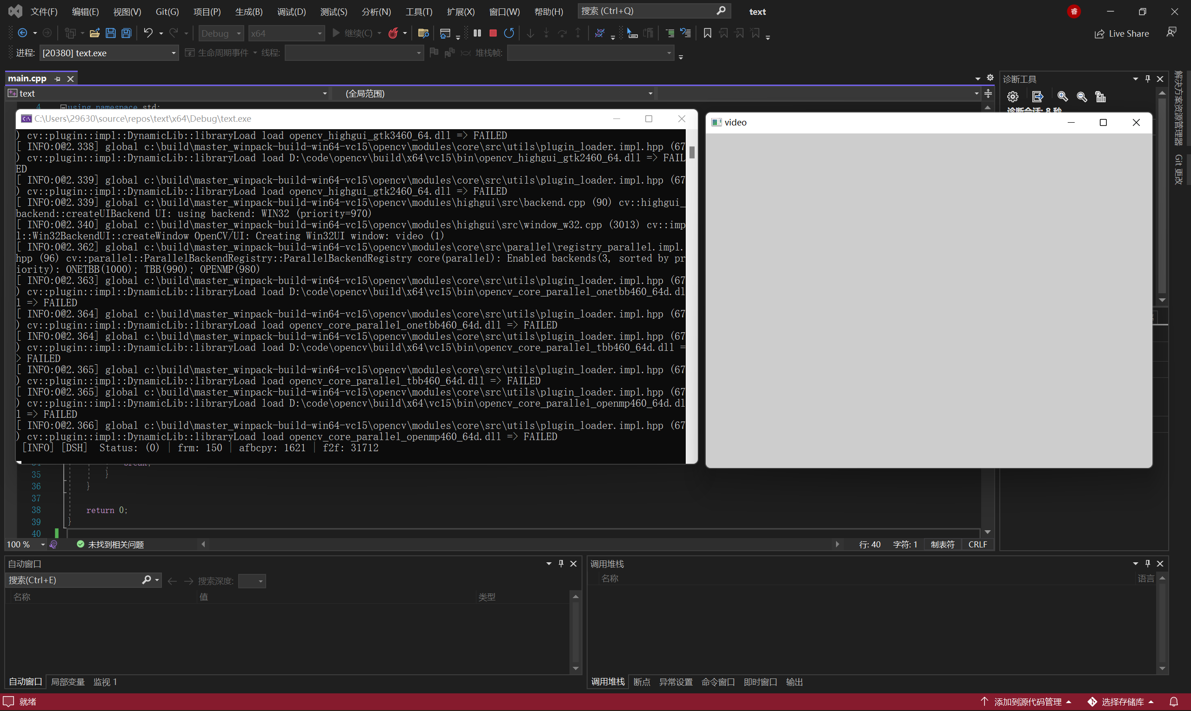Open the find in files icon
The height and width of the screenshot is (711, 1191).
click(423, 33)
